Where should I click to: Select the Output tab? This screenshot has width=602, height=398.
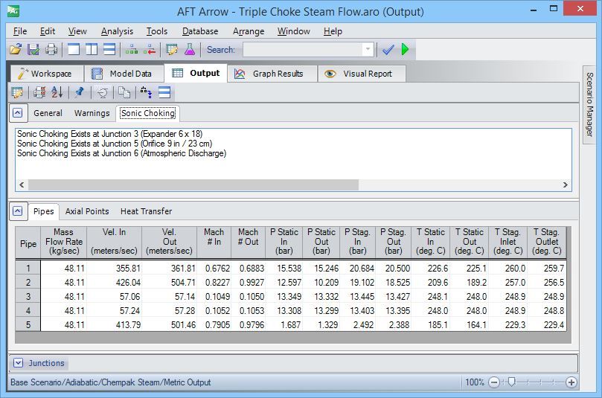[x=196, y=73]
